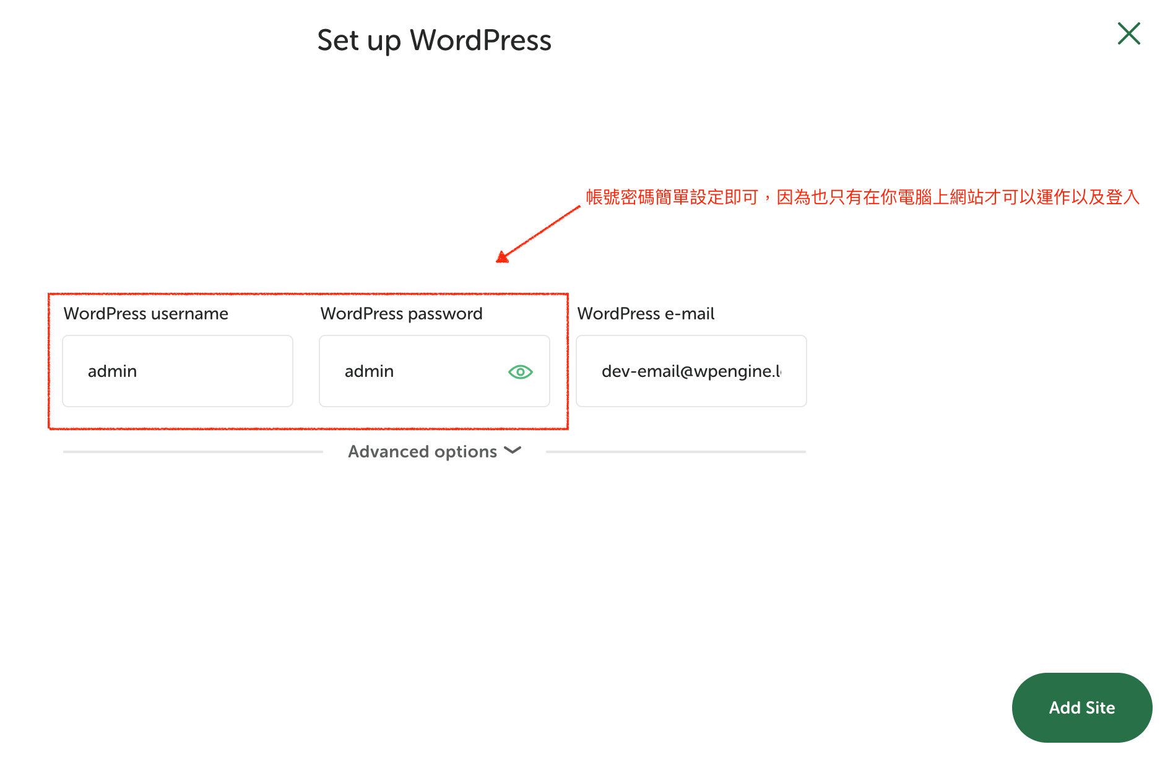Image resolution: width=1165 pixels, height=765 pixels.
Task: Click the divider line right of Advanced options
Action: 676,452
